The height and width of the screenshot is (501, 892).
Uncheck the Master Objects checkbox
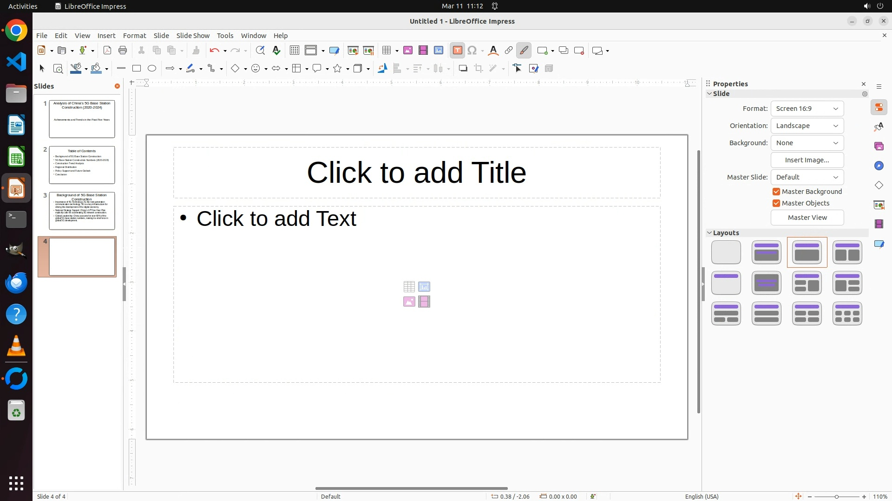tap(776, 203)
